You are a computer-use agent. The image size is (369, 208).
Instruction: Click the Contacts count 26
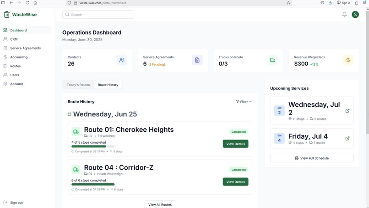tap(71, 64)
